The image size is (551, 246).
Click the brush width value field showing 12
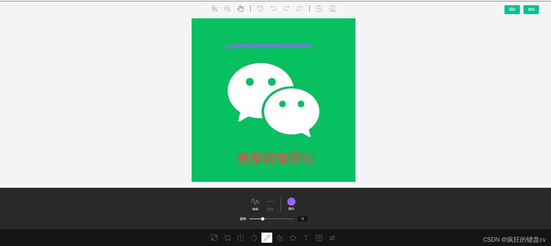coord(302,219)
